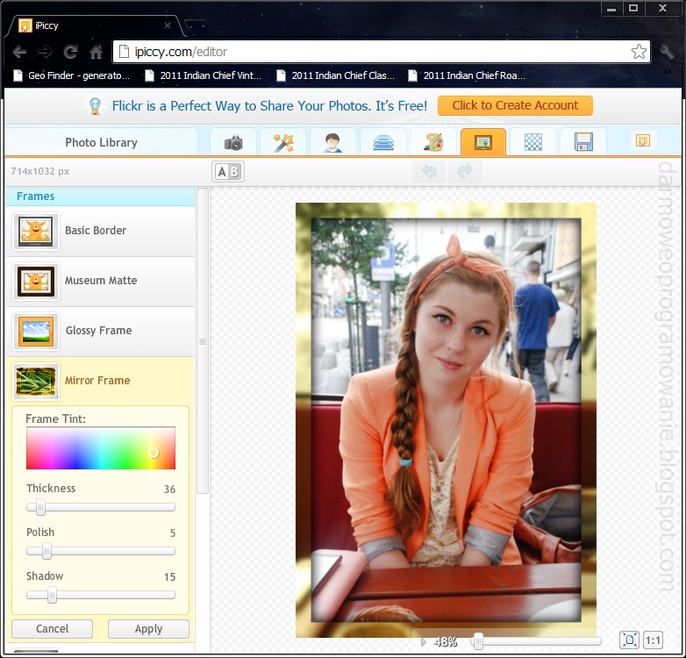This screenshot has height=658, width=686.
Task: Toggle the A/B before-after comparison
Action: tap(228, 172)
